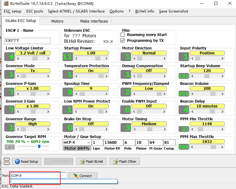This screenshot has height=189, width=236.
Task: Increase Beacon Delay with right arrow
Action: tap(223, 111)
